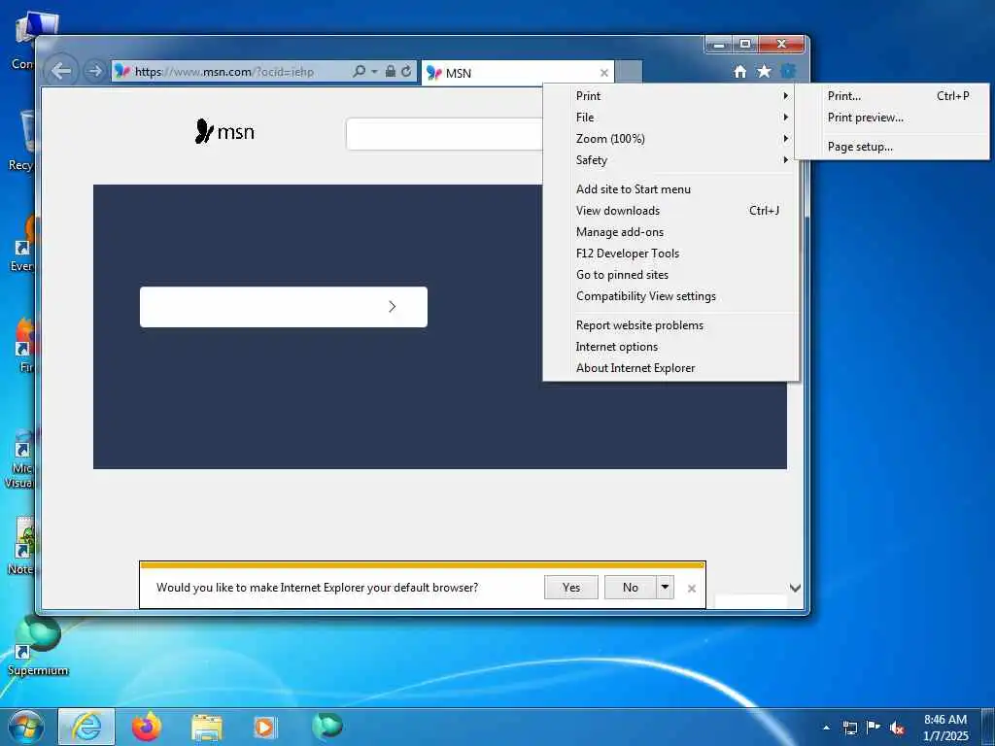Minimize the Internet Explorer window
The height and width of the screenshot is (746, 995).
point(719,45)
